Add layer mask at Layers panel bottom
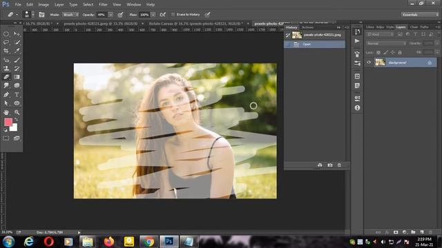 (396, 232)
